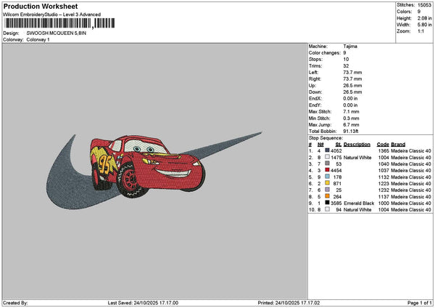Click thread code 1223 in stop 6
The width and height of the screenshot is (435, 308).
tap(384, 184)
